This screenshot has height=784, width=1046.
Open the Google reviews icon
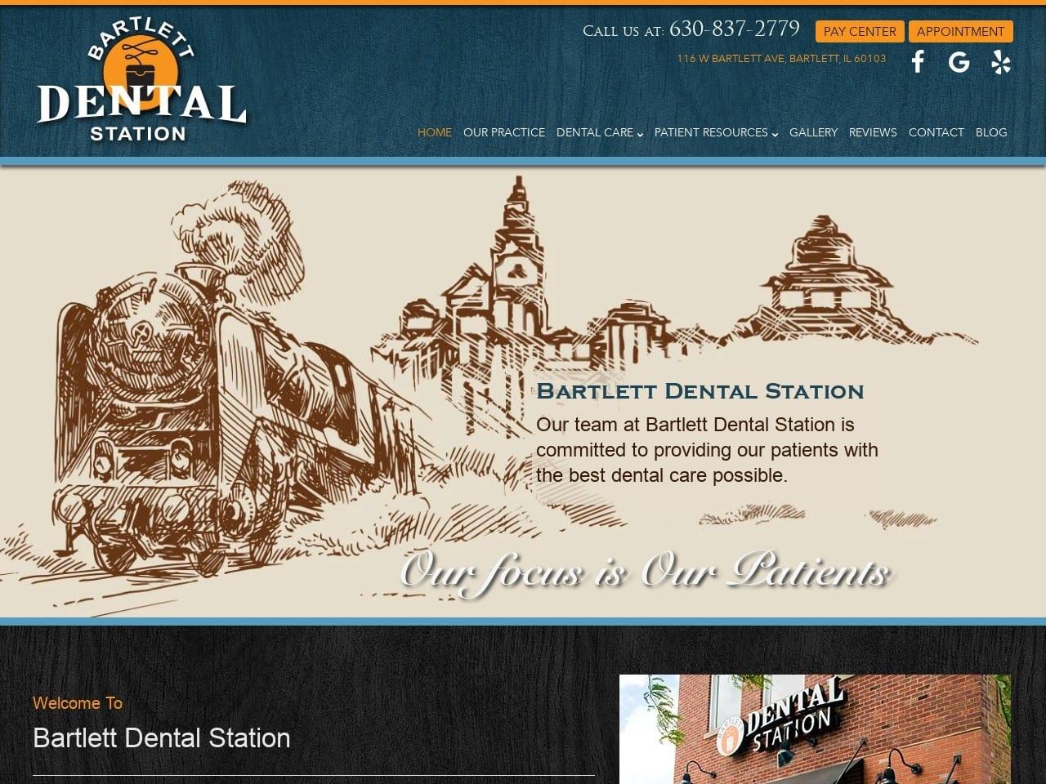click(x=959, y=62)
